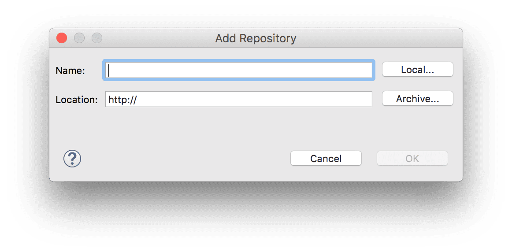512x252 pixels.
Task: Browse for a local repository with Local...
Action: coord(418,70)
